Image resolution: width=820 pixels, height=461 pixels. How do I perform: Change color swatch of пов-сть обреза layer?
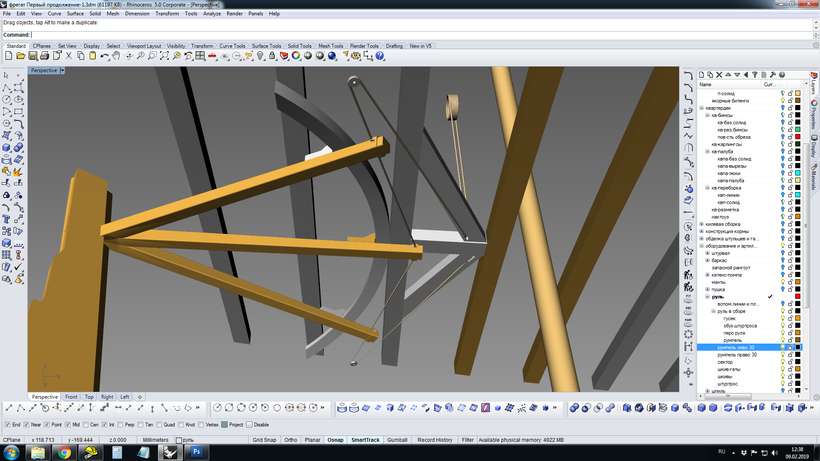798,137
